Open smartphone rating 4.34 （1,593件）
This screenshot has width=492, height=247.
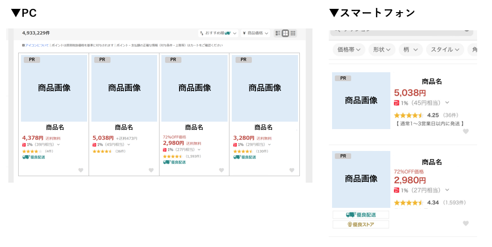click(x=430, y=202)
